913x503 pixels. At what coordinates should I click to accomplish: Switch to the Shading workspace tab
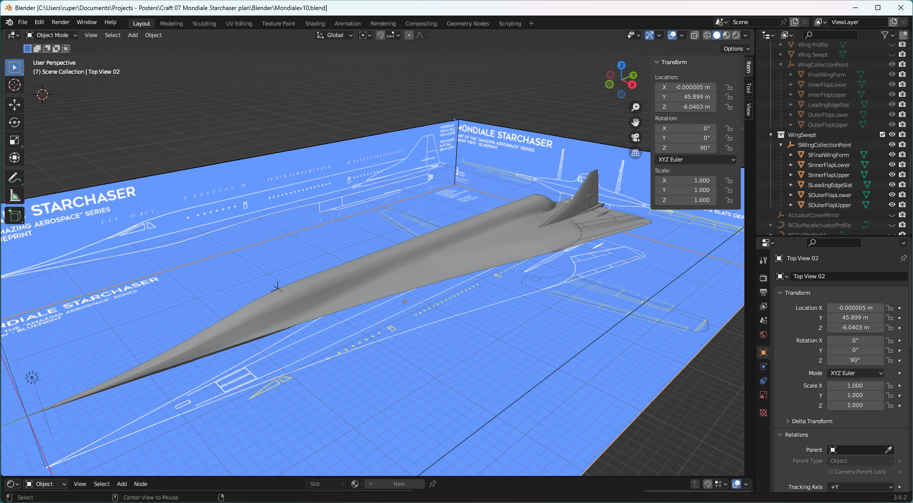[x=315, y=24]
